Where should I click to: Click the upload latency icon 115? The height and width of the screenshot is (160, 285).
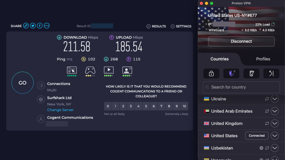coord(129,59)
